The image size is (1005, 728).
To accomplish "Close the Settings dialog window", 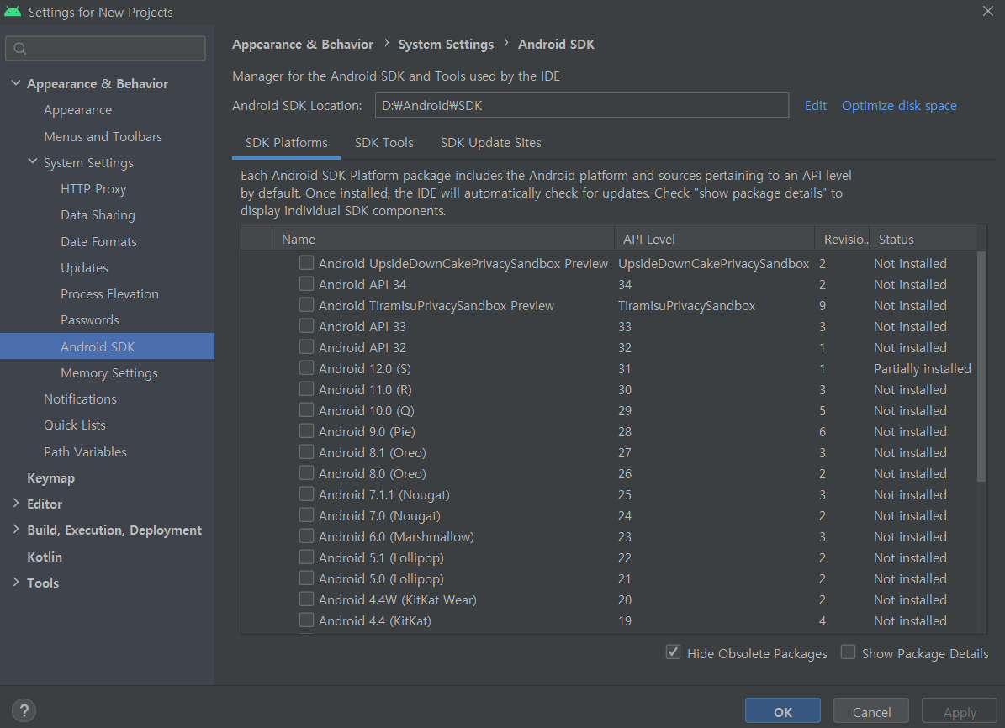I will tap(987, 12).
